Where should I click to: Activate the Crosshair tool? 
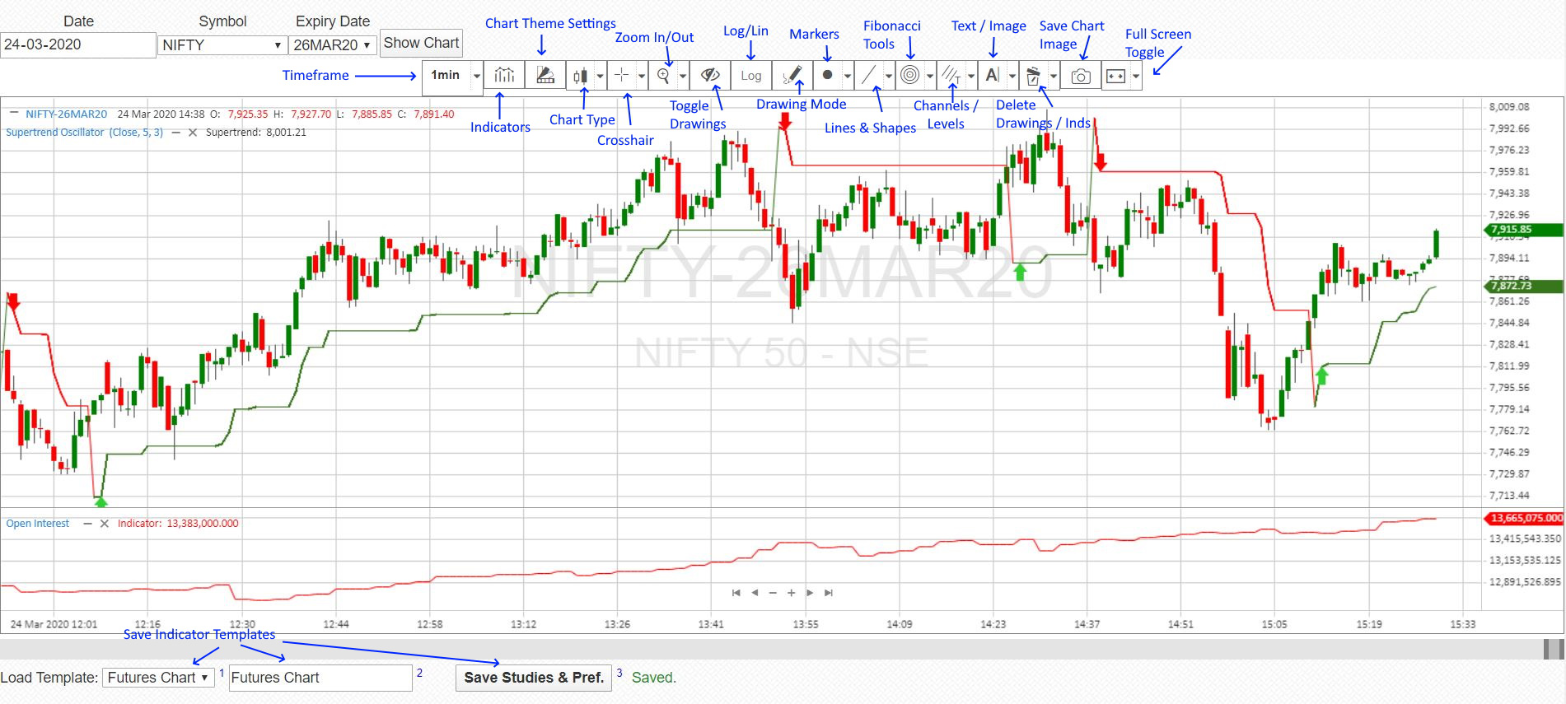pos(621,76)
